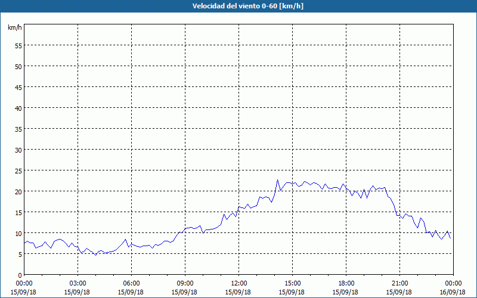The width and height of the screenshot is (477, 298).
Task: Click the km/h unit label
Action: (x=15, y=28)
